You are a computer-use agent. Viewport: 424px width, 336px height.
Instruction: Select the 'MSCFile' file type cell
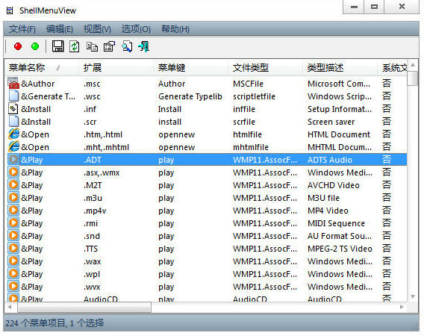(248, 84)
